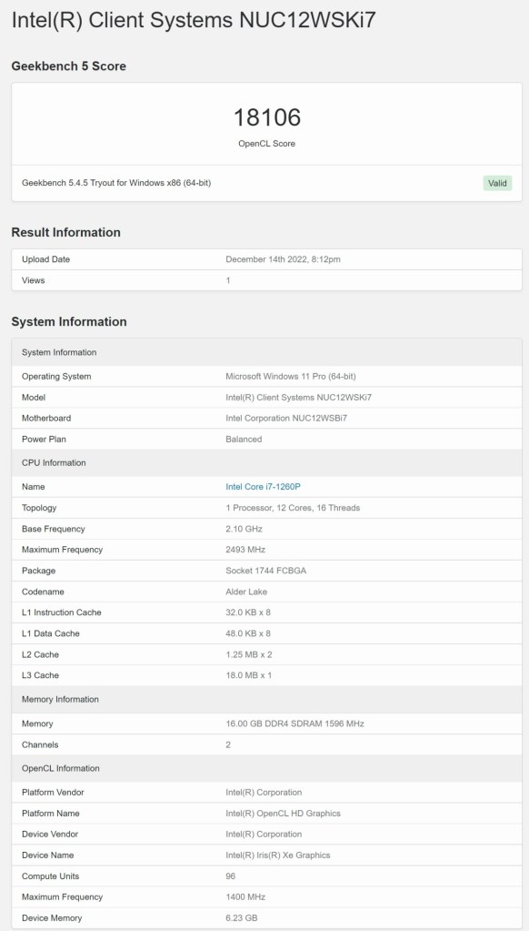The height and width of the screenshot is (931, 529).
Task: Click the 'OpenCL Information' header row
Action: pyautogui.click(x=267, y=768)
